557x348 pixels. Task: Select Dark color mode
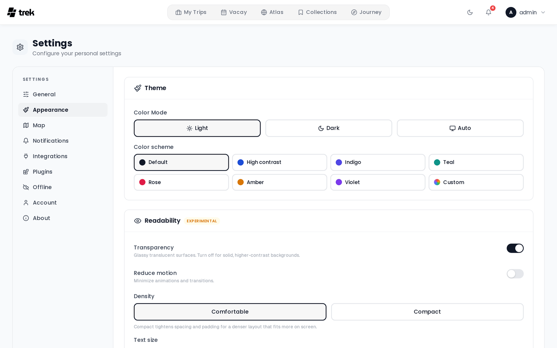click(329, 128)
